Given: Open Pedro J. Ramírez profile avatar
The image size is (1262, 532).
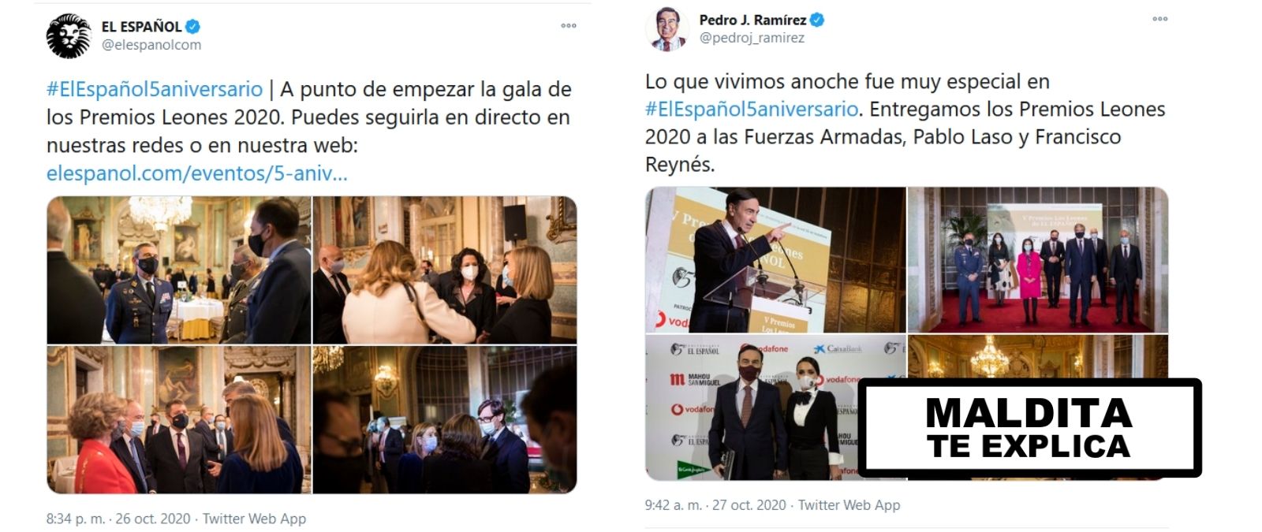Looking at the screenshot, I should click(667, 28).
